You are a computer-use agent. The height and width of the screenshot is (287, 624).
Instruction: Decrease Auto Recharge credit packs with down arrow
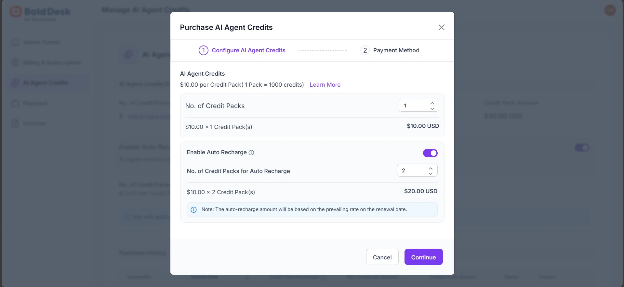click(x=431, y=174)
